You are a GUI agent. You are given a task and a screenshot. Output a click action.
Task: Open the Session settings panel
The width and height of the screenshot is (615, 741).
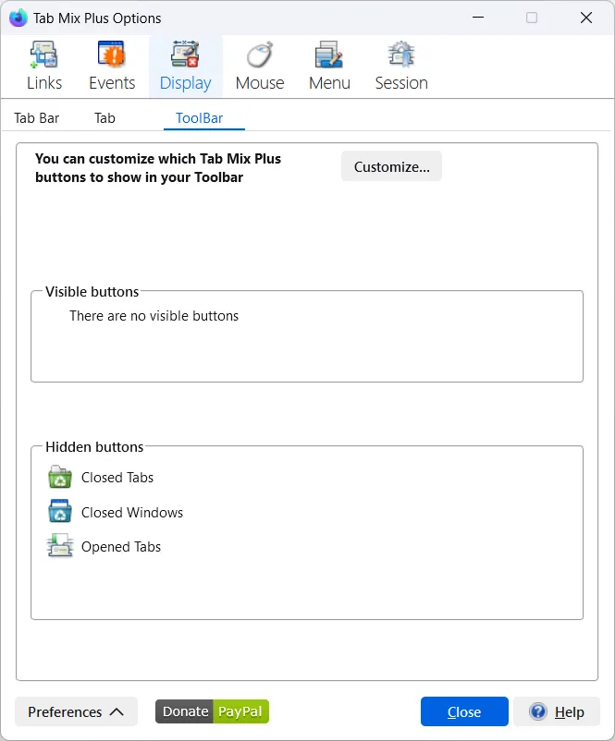click(x=400, y=67)
